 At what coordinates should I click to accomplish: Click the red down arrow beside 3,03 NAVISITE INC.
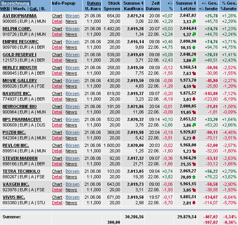coord(194,99)
